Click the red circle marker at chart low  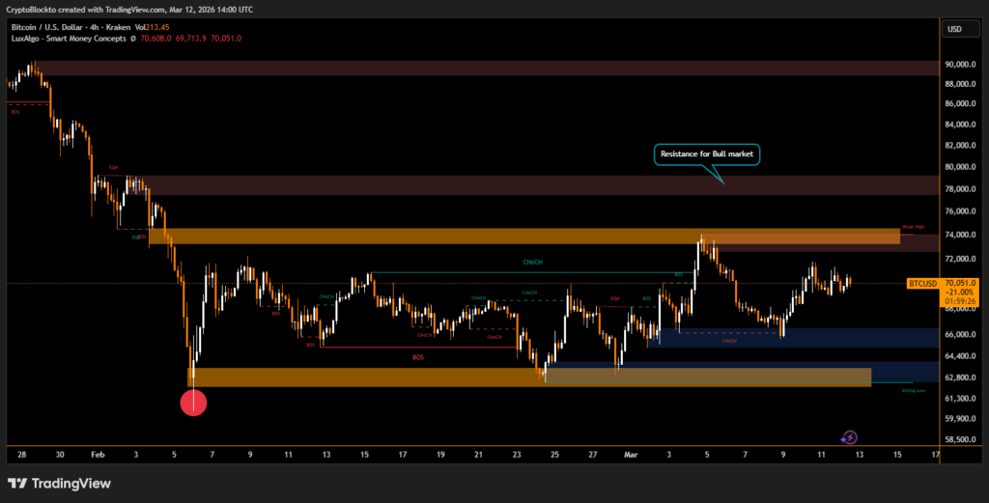pos(194,403)
